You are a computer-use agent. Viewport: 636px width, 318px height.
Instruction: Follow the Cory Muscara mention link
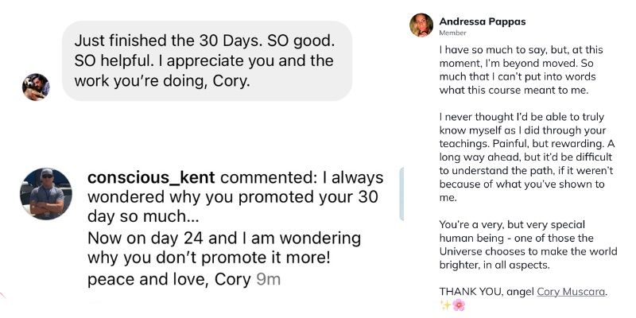pyautogui.click(x=571, y=292)
